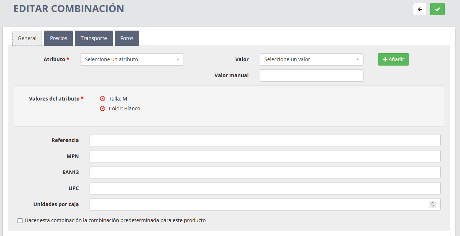Viewport: 460px width, 236px height.
Task: Remove the Talla: M attribute value
Action: coord(103,99)
